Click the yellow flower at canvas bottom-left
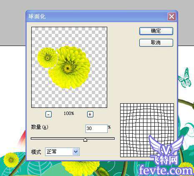 (11, 160)
